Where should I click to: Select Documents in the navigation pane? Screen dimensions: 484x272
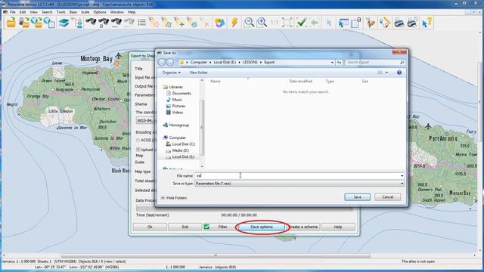coord(181,94)
